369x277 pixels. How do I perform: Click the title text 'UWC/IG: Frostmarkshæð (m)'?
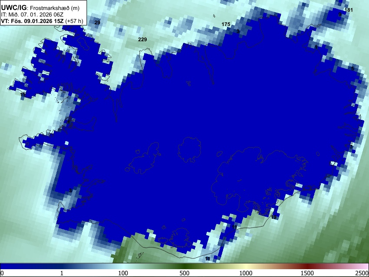pos(40,8)
